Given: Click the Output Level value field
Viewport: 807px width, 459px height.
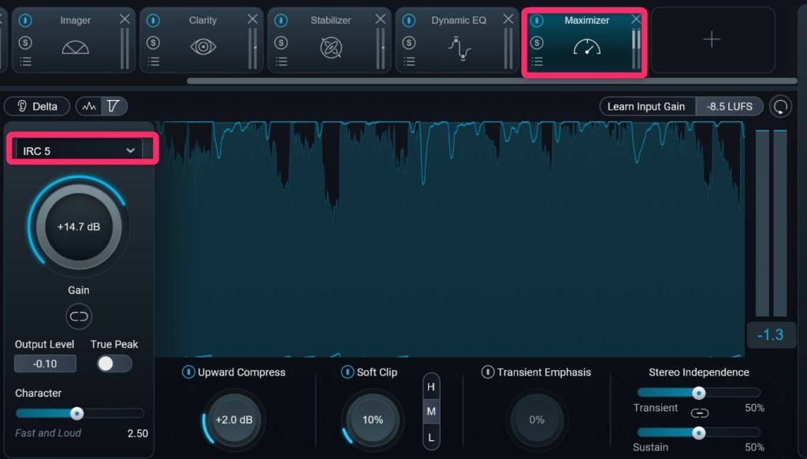Looking at the screenshot, I should pyautogui.click(x=45, y=363).
